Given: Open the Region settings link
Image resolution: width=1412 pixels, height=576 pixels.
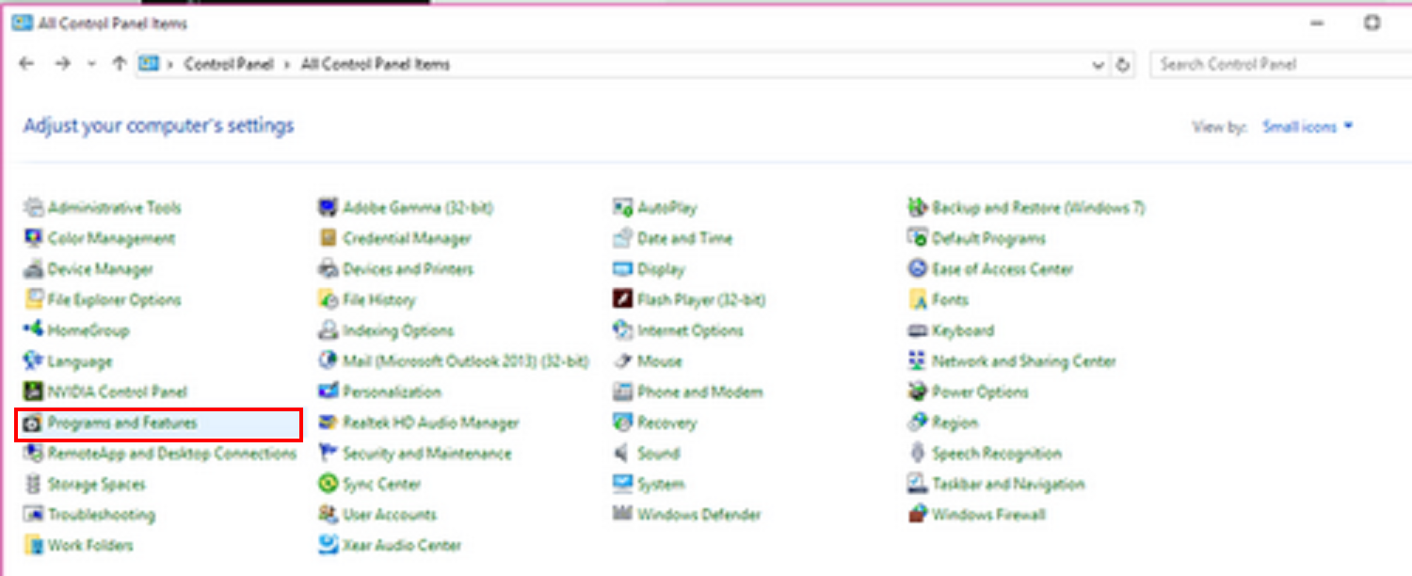Looking at the screenshot, I should pyautogui.click(x=955, y=423).
